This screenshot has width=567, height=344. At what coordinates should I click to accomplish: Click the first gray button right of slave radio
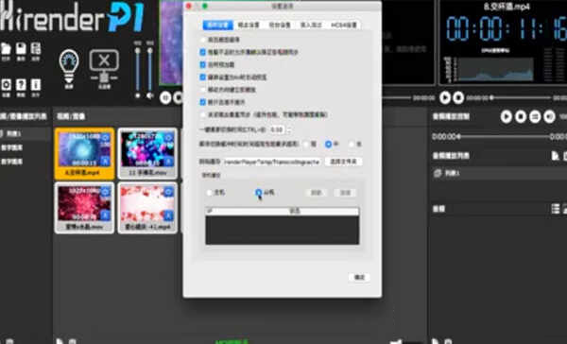[316, 193]
